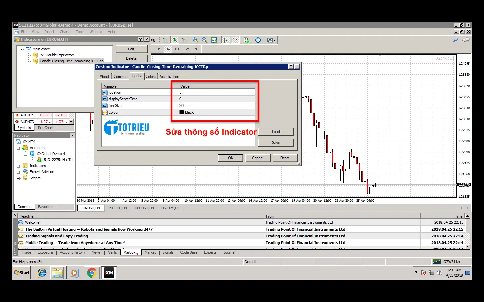The height and width of the screenshot is (302, 484).
Task: Click the Candle-Closing-Time-Remaining indicator icon
Action: [35, 61]
